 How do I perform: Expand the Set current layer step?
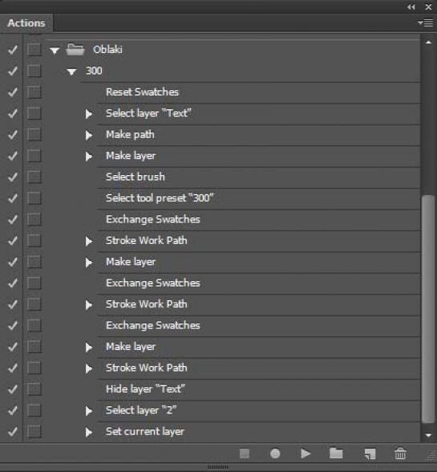(89, 432)
